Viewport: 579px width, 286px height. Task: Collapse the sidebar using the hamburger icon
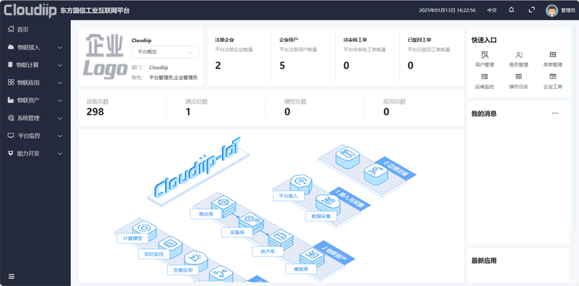[12, 276]
